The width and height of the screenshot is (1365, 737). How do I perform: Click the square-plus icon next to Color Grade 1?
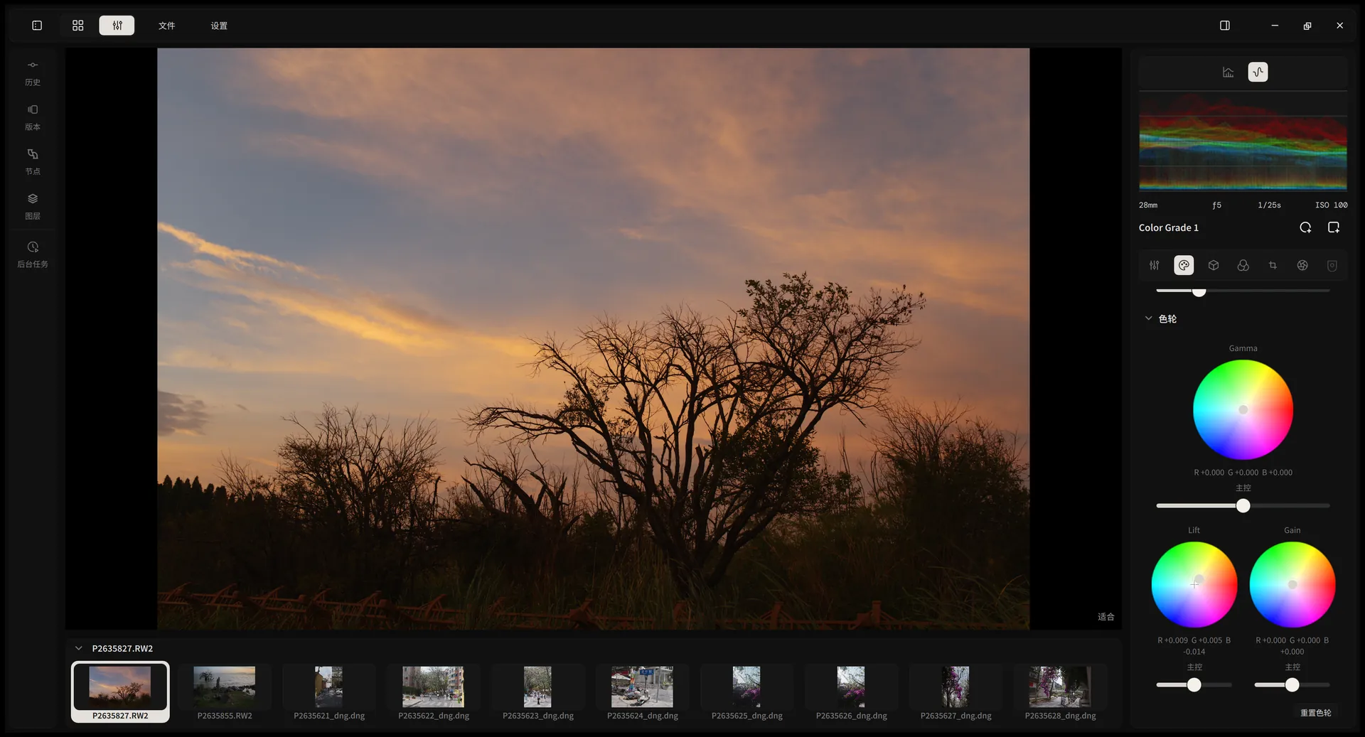(x=1334, y=227)
